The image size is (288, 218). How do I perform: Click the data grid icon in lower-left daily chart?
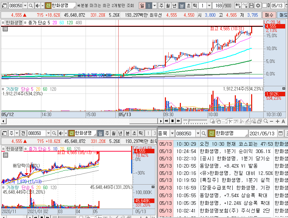point(6,155)
